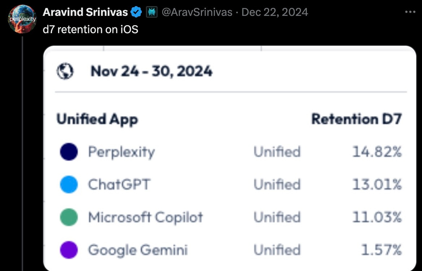
Task: Select the ChatGPT app row label
Action: pos(119,185)
